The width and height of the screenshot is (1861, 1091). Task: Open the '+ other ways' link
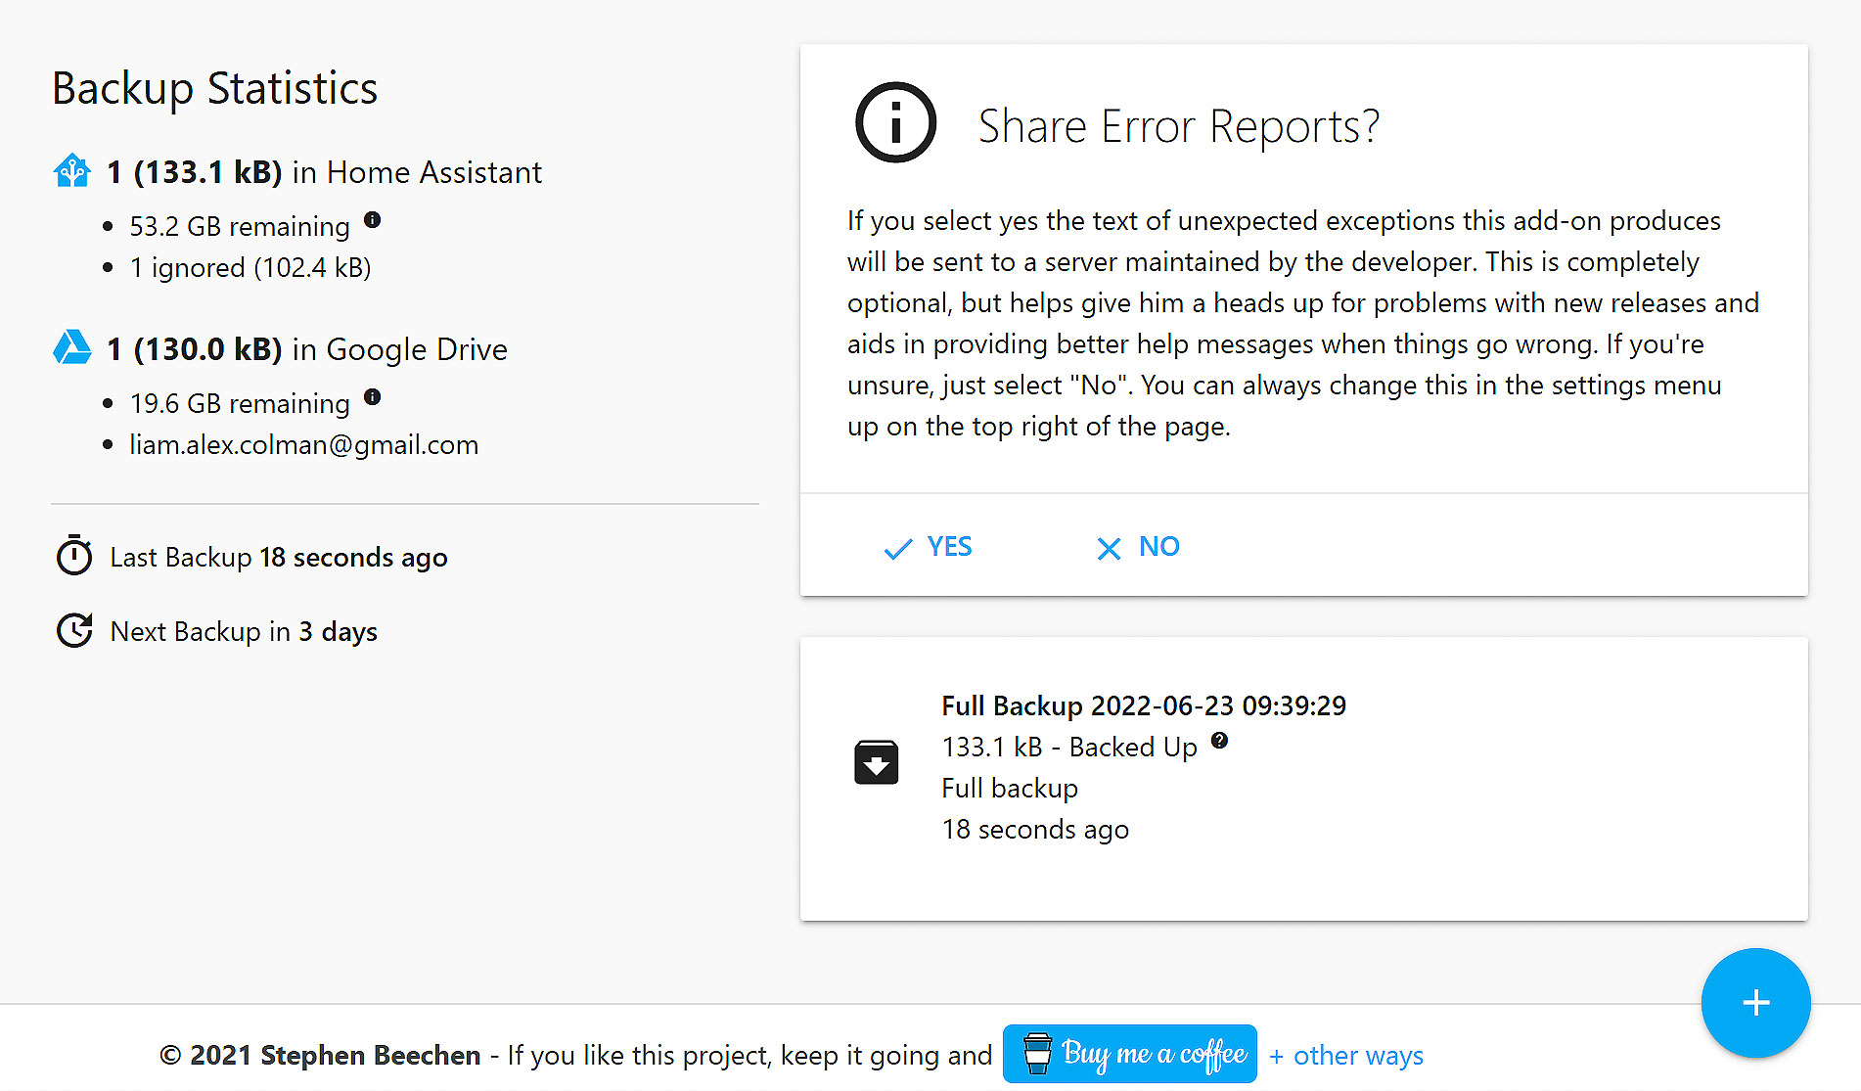point(1346,1056)
